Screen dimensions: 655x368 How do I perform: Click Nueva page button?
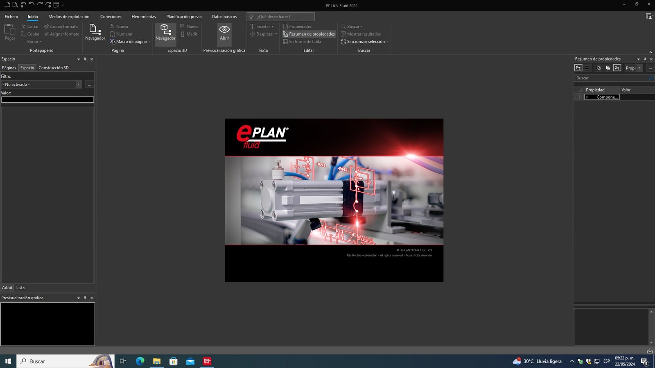coord(119,27)
